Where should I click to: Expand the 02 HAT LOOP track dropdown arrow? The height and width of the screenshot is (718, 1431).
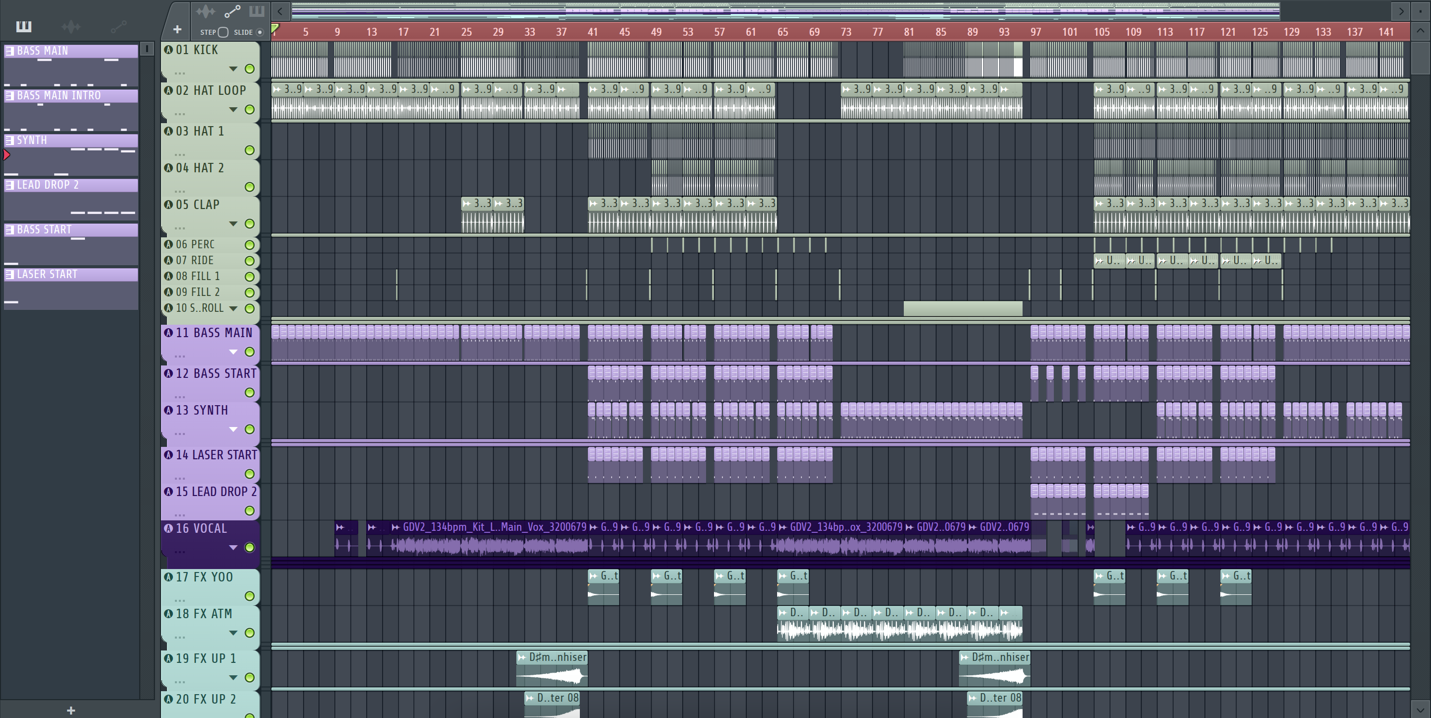click(x=234, y=109)
